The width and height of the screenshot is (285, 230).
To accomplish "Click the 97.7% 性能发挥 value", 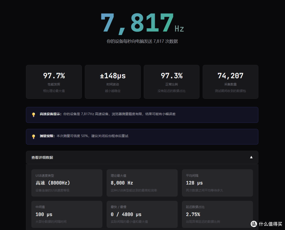I will [x=54, y=76].
